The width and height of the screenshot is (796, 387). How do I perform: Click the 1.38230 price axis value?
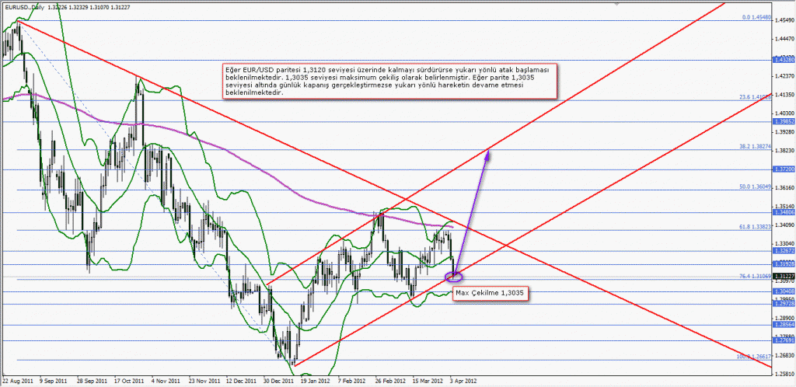coord(785,152)
